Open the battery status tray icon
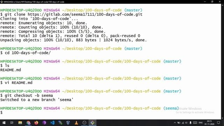Image resolution: width=224 pixels, height=126 pixels. [x=179, y=123]
